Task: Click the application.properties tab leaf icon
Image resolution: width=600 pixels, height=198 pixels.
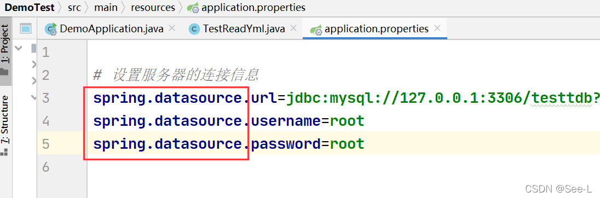Action: (316, 30)
